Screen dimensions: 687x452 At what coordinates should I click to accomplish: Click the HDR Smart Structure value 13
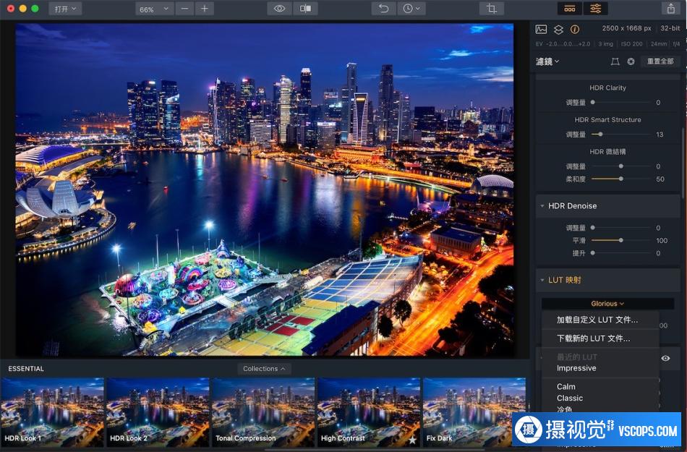660,135
